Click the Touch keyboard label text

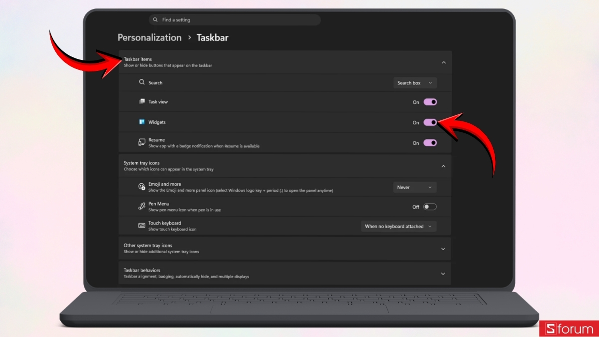coord(165,223)
